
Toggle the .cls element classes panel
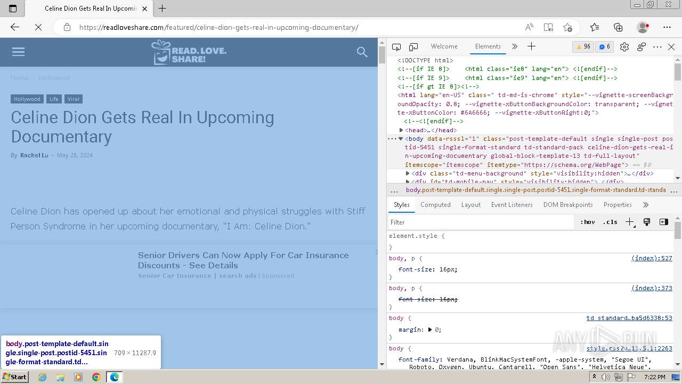tap(610, 222)
